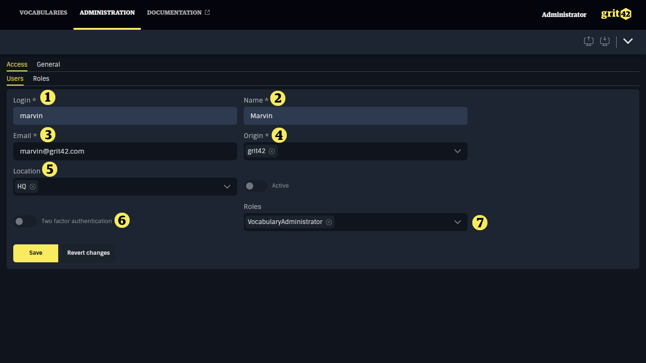Expand the Roles dropdown
The height and width of the screenshot is (363, 646).
coord(457,222)
